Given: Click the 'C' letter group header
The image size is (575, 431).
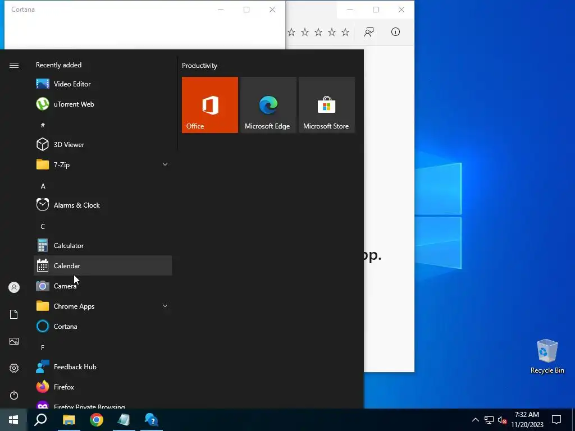Looking at the screenshot, I should [43, 227].
